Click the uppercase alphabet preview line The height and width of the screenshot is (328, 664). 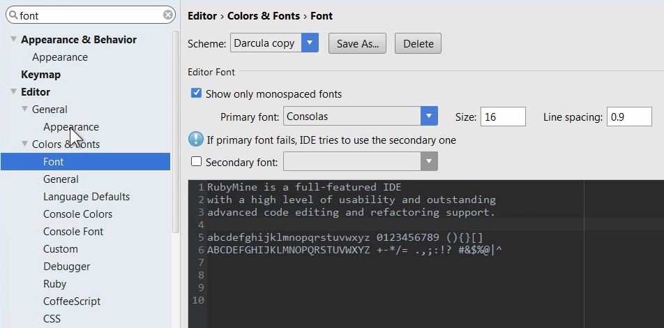tap(354, 250)
